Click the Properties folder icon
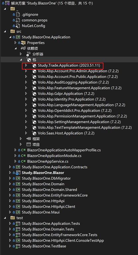Viewport: 138px width, 255px height. (23, 43)
